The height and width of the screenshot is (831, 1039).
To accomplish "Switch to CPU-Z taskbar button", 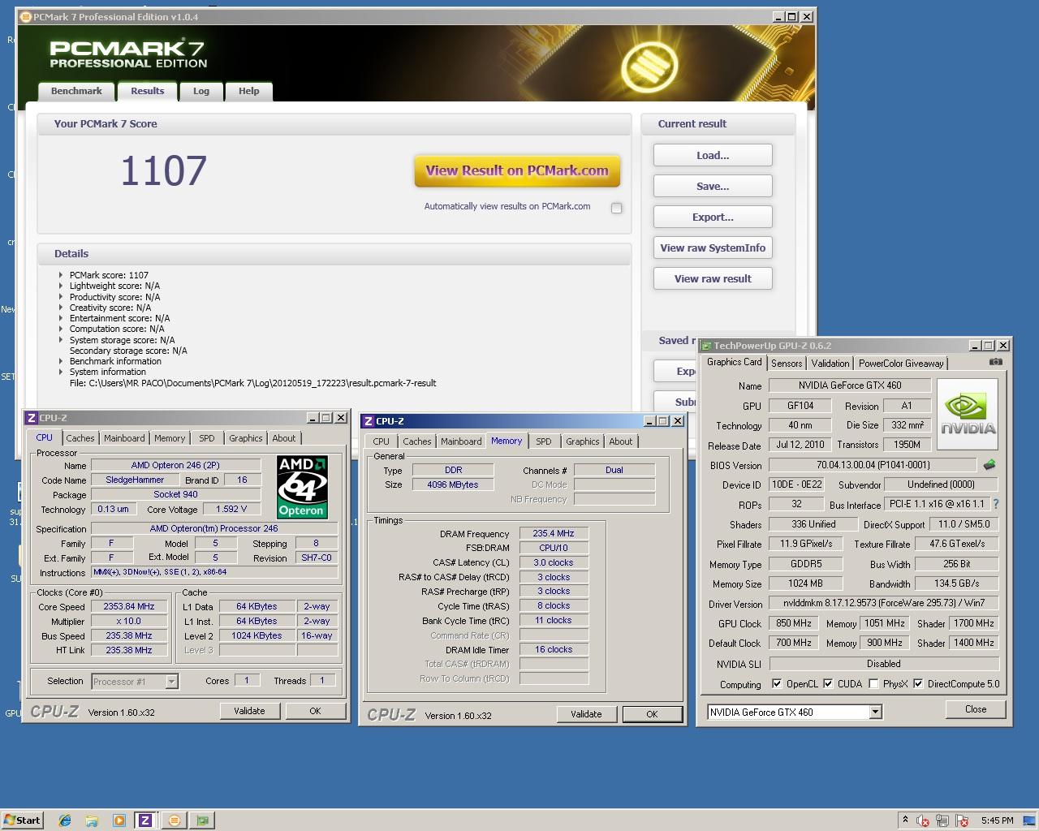I will pos(145,820).
